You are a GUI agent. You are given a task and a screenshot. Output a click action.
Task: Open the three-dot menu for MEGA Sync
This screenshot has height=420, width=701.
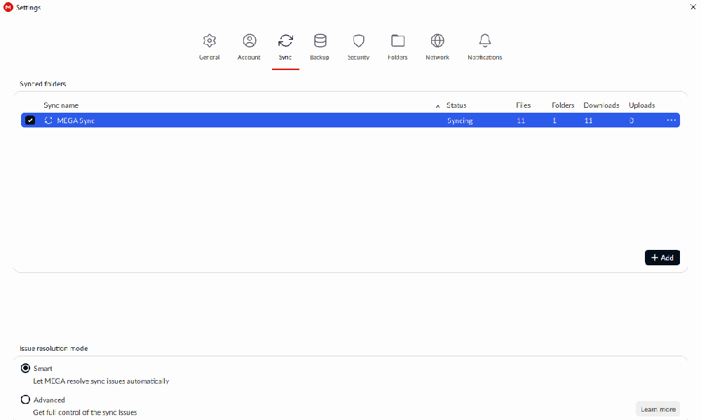point(671,120)
